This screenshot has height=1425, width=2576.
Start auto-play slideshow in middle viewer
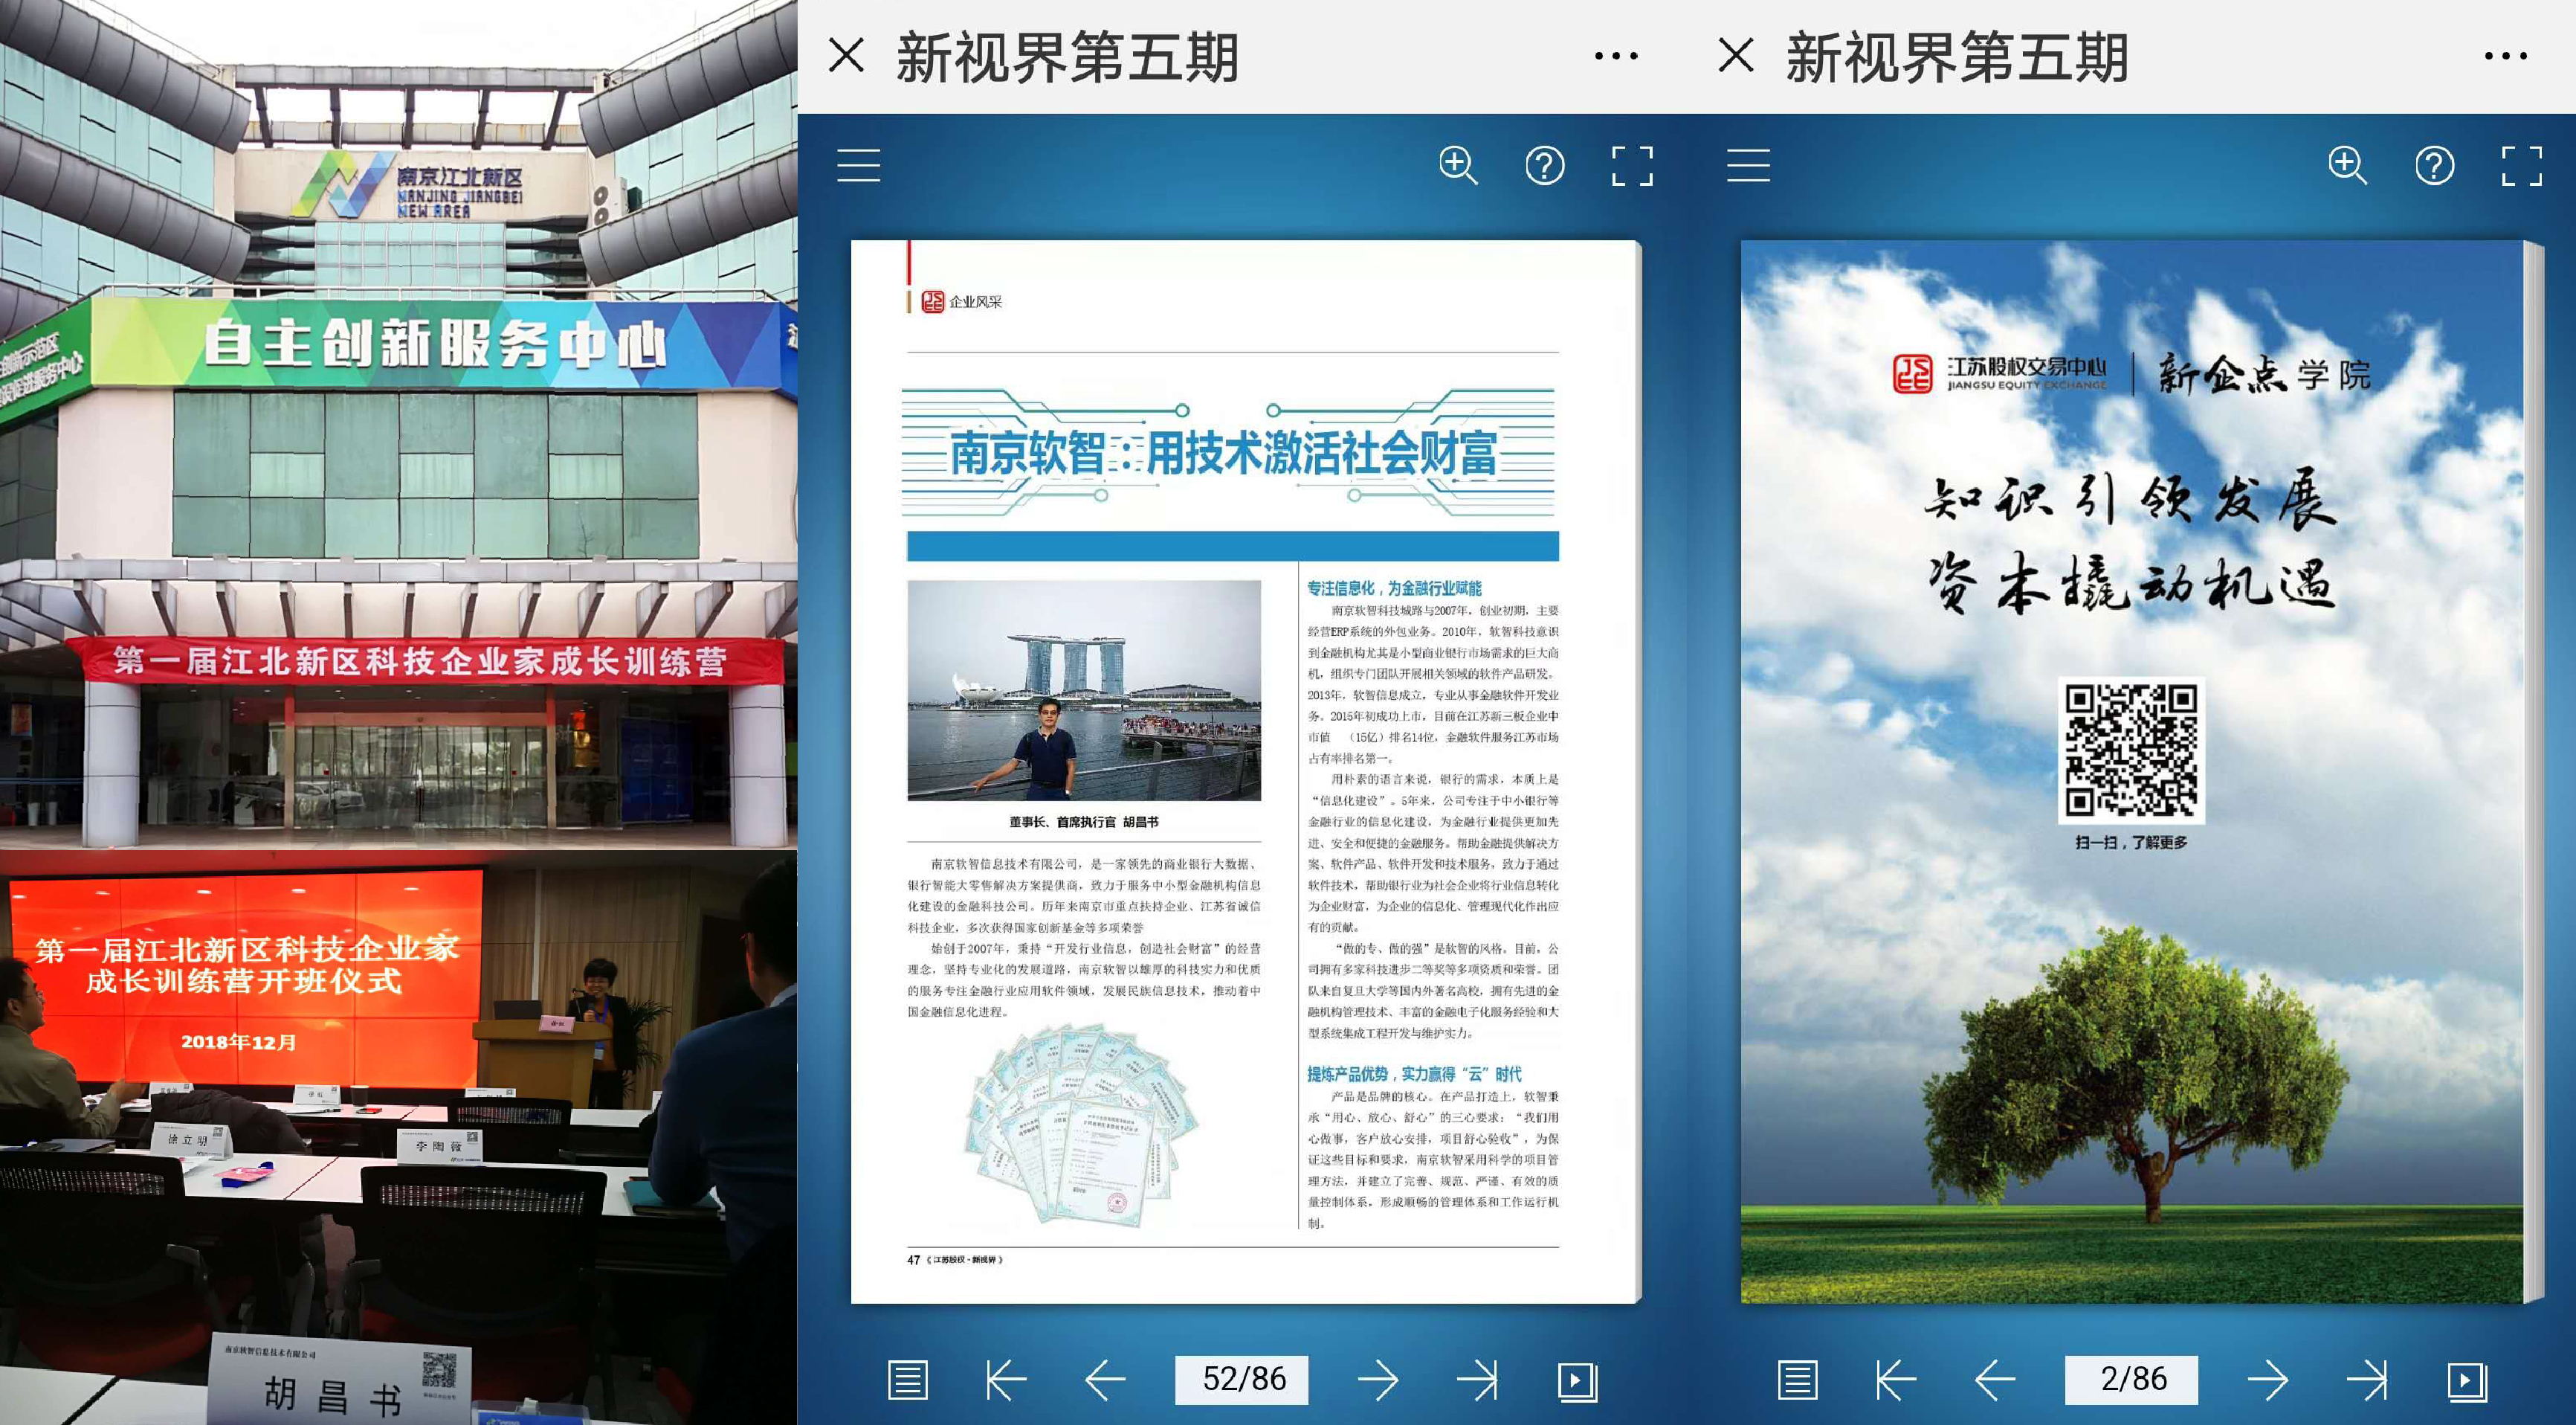(1577, 1381)
